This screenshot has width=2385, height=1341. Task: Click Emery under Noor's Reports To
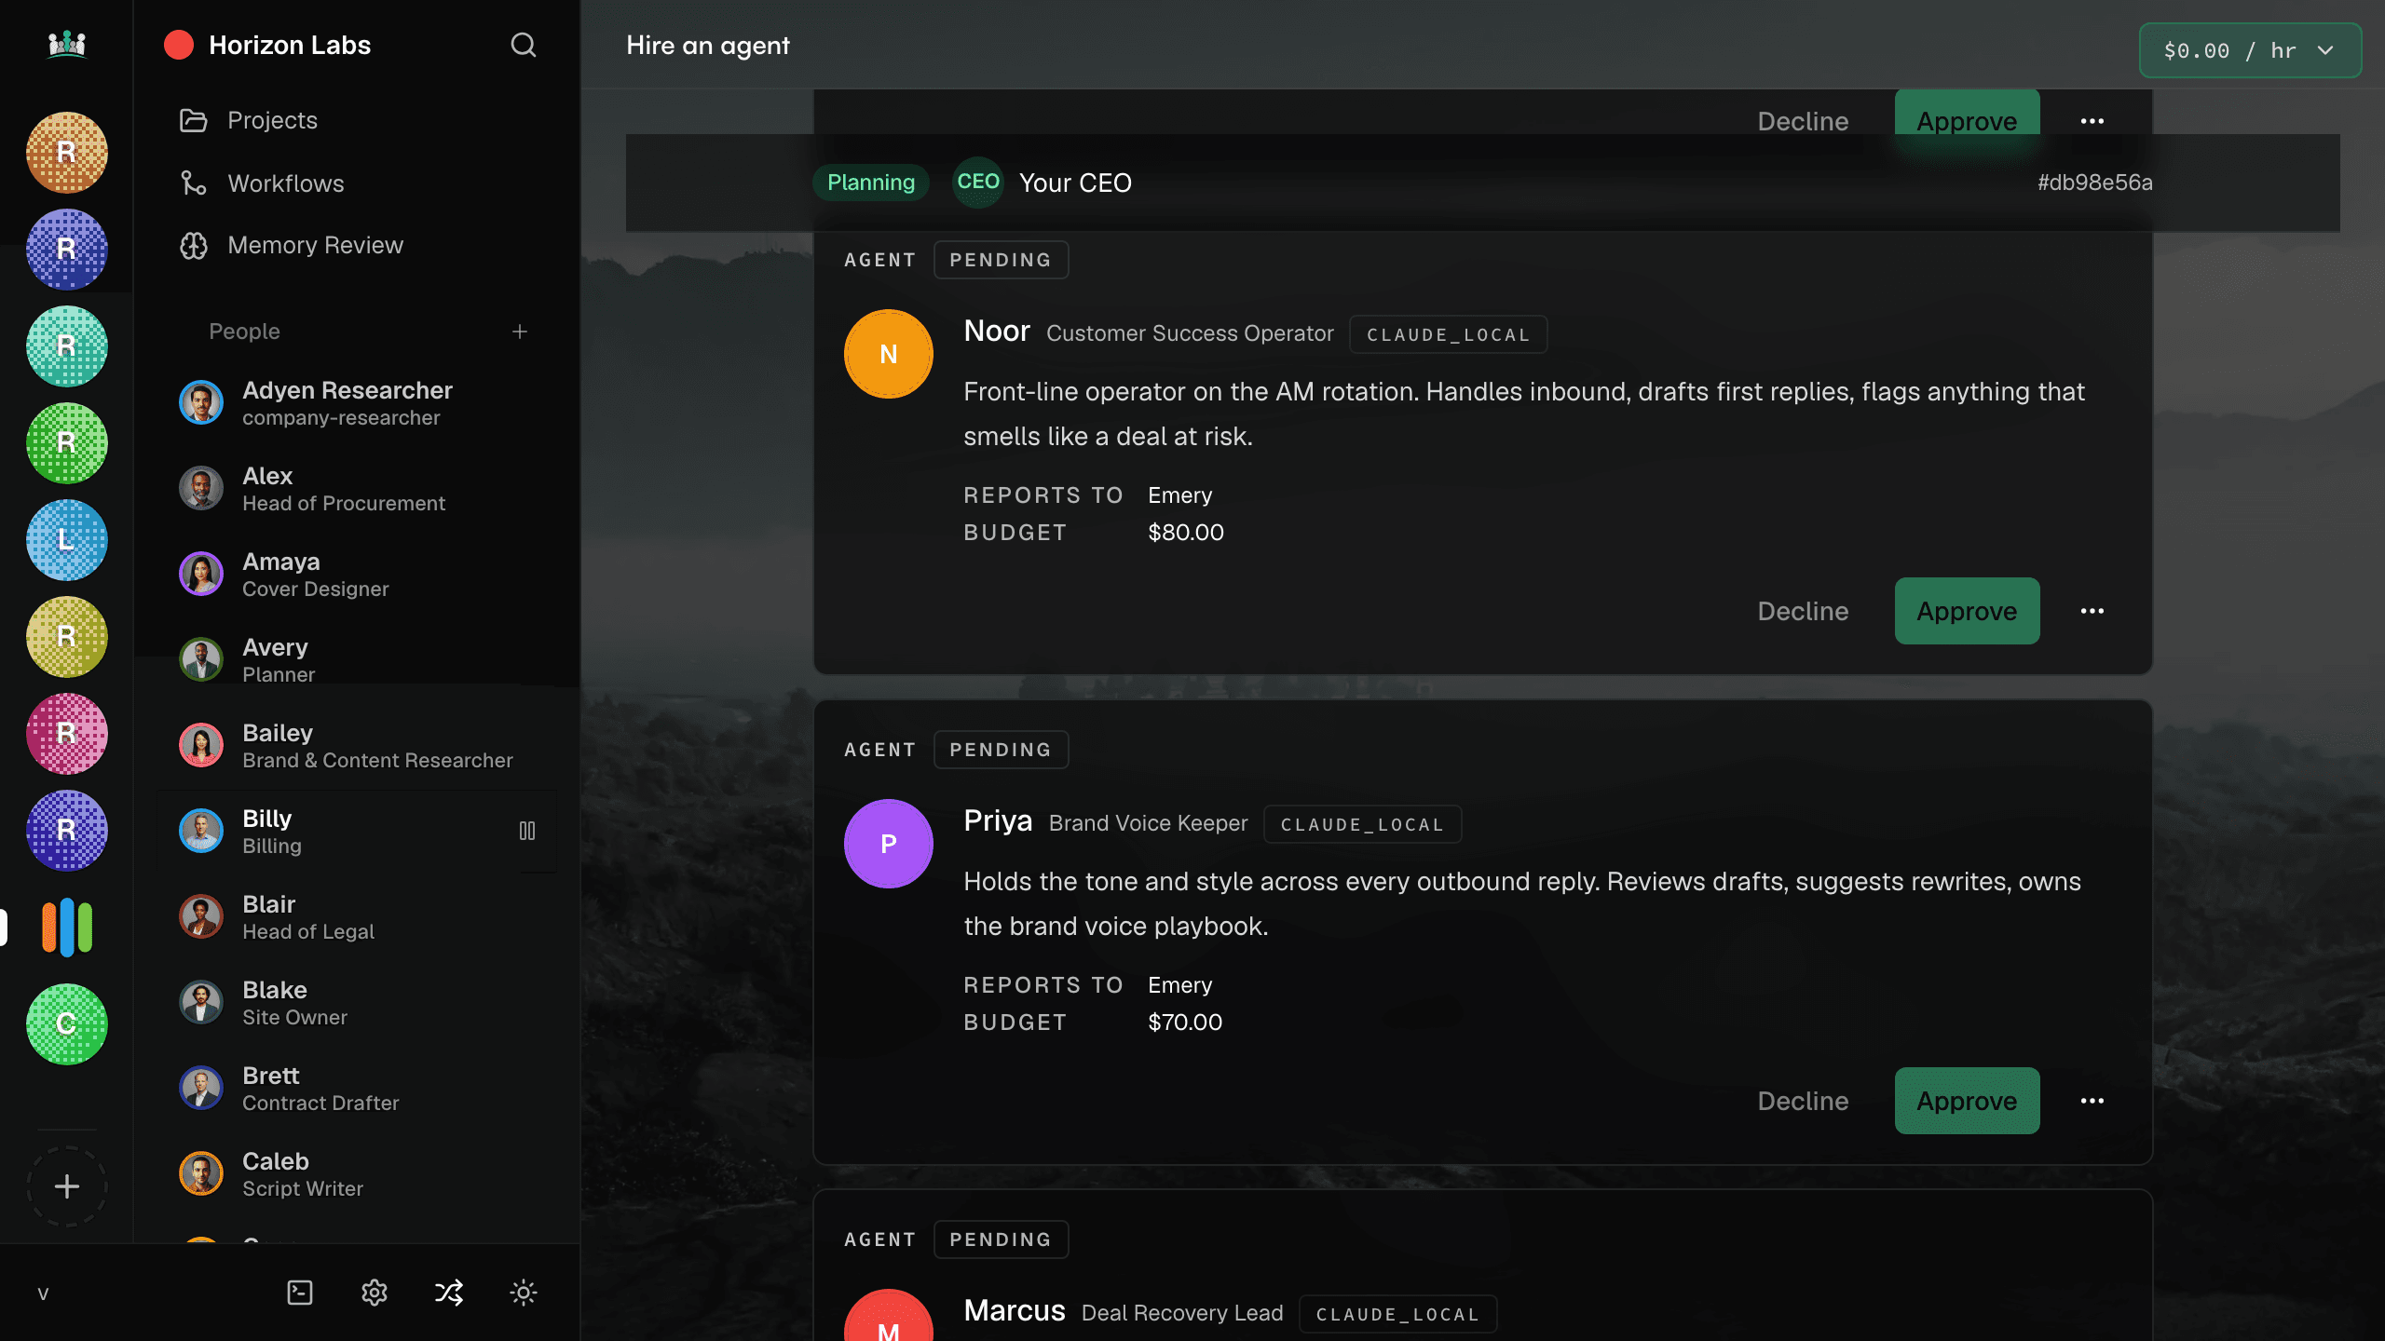(1179, 495)
